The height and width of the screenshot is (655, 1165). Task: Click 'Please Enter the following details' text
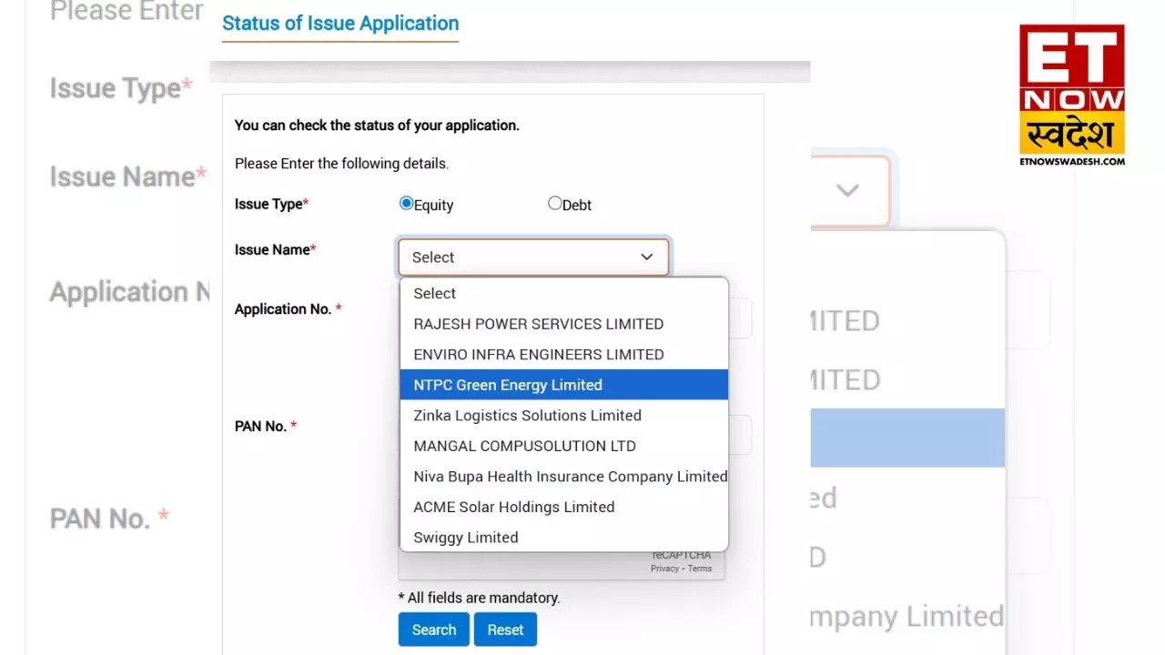click(x=342, y=164)
